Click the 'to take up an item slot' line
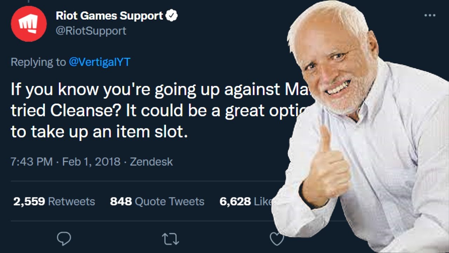This screenshot has width=449, height=253. pos(99,132)
